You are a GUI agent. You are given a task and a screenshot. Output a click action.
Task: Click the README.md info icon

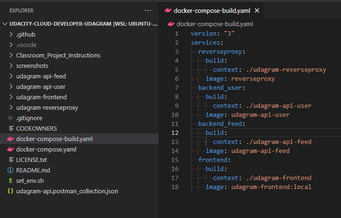pyautogui.click(x=10, y=170)
